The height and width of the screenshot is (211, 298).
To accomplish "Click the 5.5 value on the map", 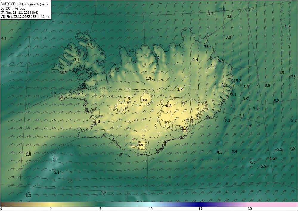I will (x=99, y=61).
